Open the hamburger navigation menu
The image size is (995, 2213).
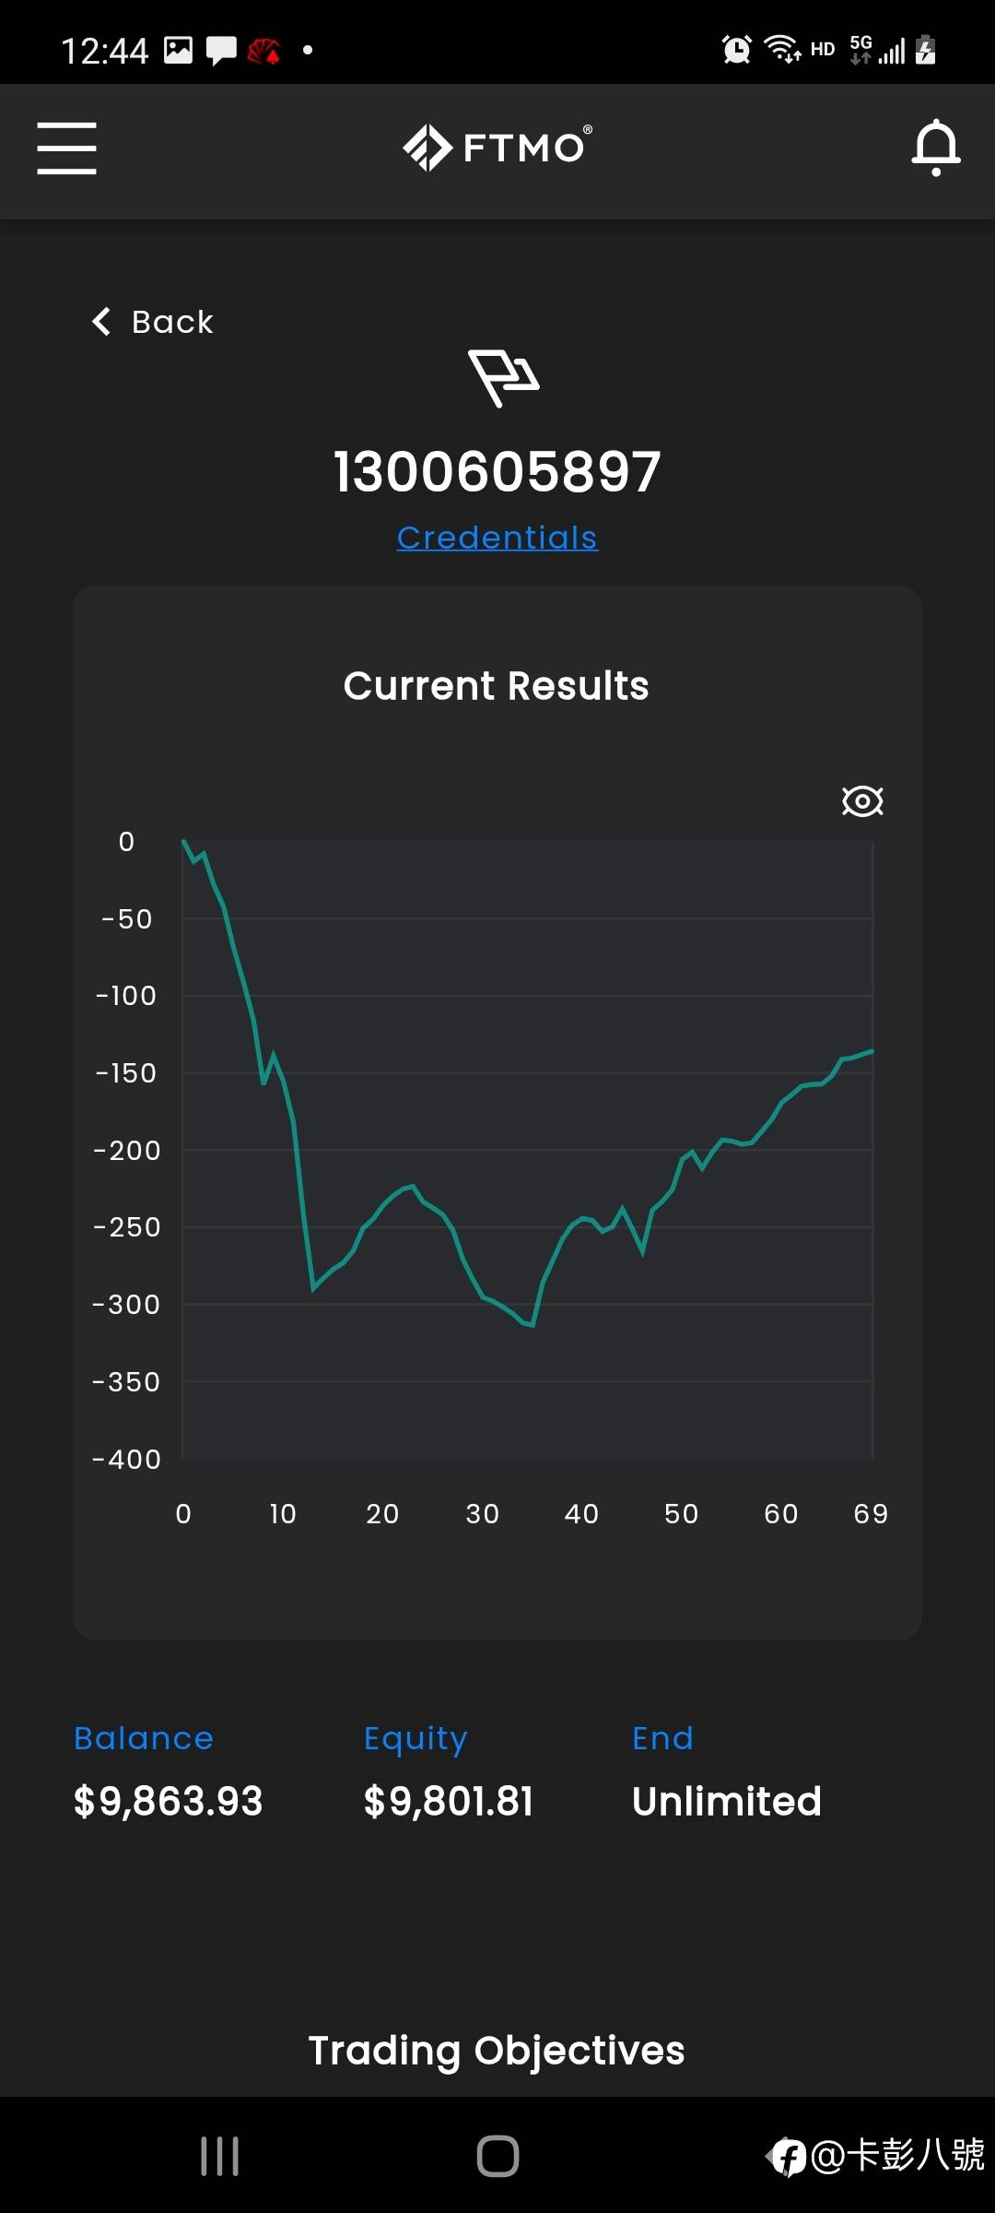point(66,148)
